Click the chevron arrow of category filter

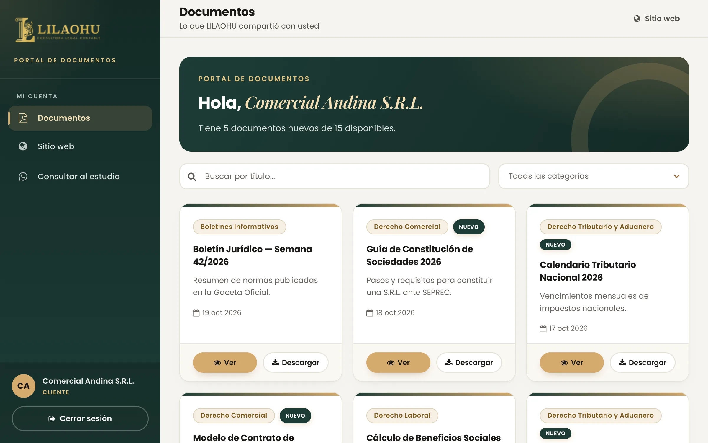(x=677, y=176)
